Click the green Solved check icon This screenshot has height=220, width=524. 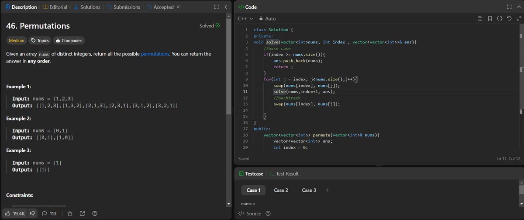click(217, 26)
